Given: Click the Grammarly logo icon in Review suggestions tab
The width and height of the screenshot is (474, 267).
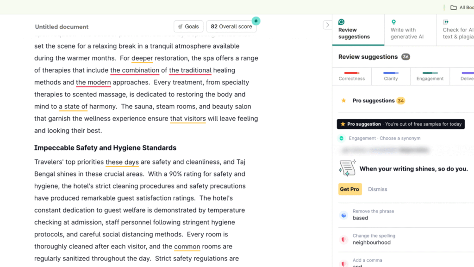Looking at the screenshot, I should [342, 22].
